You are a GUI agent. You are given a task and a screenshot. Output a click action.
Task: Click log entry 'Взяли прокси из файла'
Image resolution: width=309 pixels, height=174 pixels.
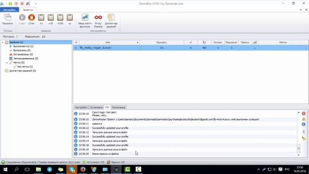[105, 154]
